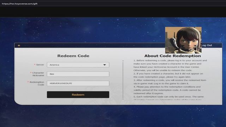Click rule 2 text about created character
The height and width of the screenshot is (127, 226).
coord(168,75)
